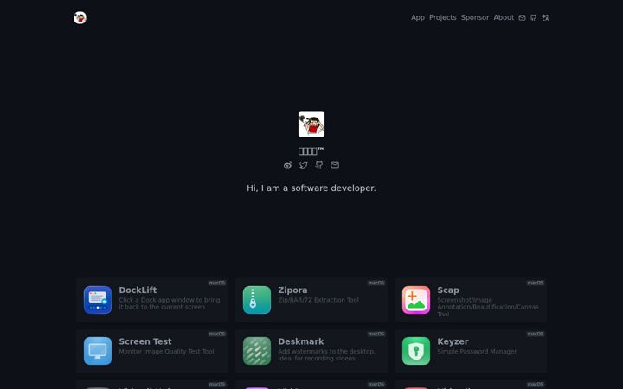Click macOS tag on Zipora card
Image resolution: width=623 pixels, height=389 pixels.
pyautogui.click(x=376, y=283)
